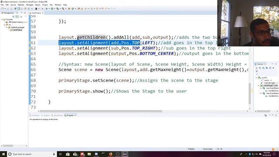Click the Outline horizontal scrollbar

coord(263,111)
